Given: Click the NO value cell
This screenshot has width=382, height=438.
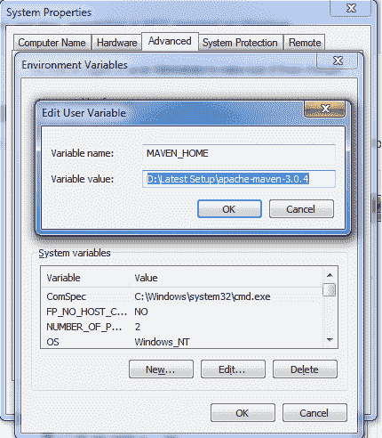Looking at the screenshot, I should [x=141, y=312].
